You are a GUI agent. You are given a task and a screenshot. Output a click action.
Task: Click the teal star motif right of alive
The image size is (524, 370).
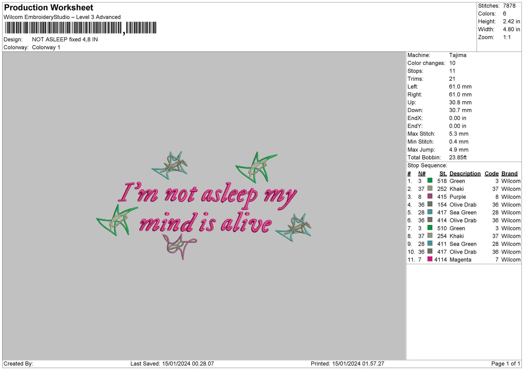[294, 227]
